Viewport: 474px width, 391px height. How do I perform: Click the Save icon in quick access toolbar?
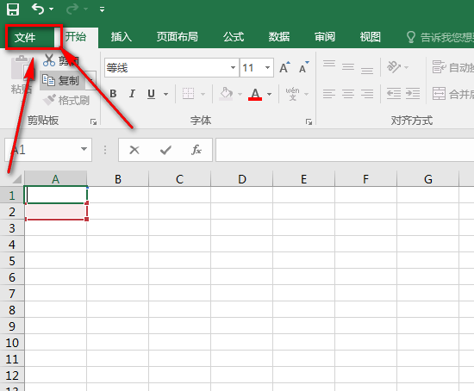pyautogui.click(x=13, y=9)
